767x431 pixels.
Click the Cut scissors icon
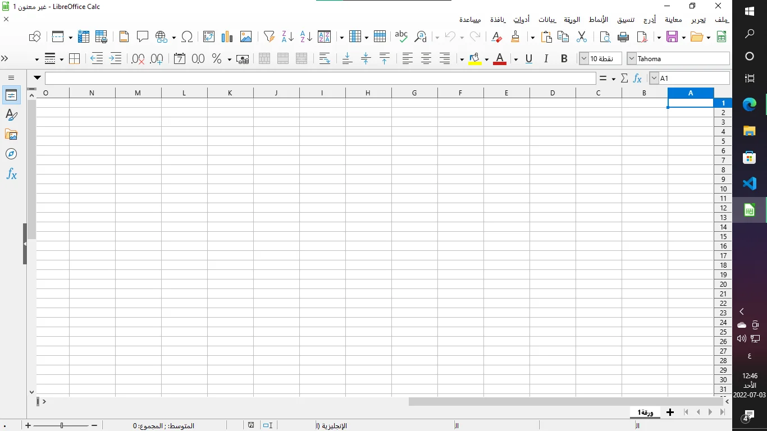click(x=582, y=37)
